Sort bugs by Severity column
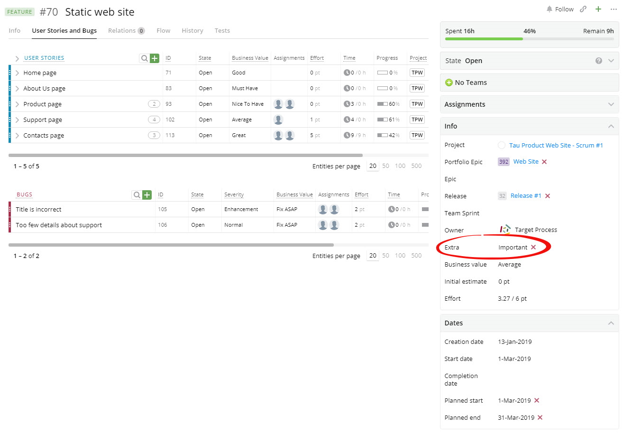623x434 pixels. [234, 194]
